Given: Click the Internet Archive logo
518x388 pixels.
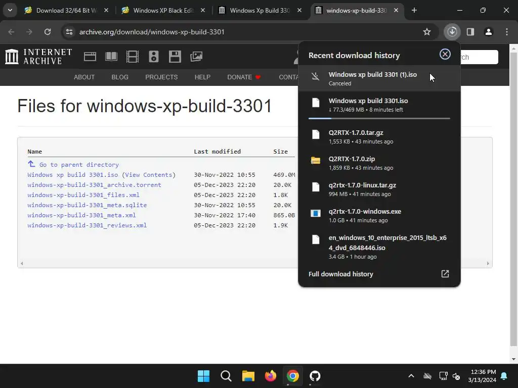Looking at the screenshot, I should tap(38, 57).
